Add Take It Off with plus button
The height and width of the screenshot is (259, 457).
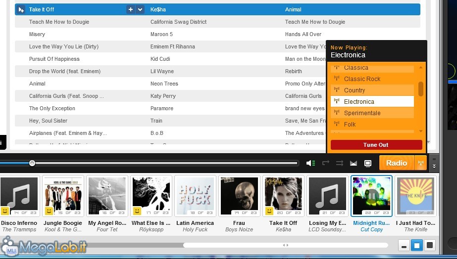coord(131,9)
